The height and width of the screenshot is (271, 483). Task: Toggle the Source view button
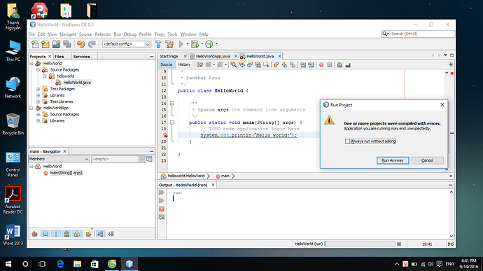coord(167,64)
